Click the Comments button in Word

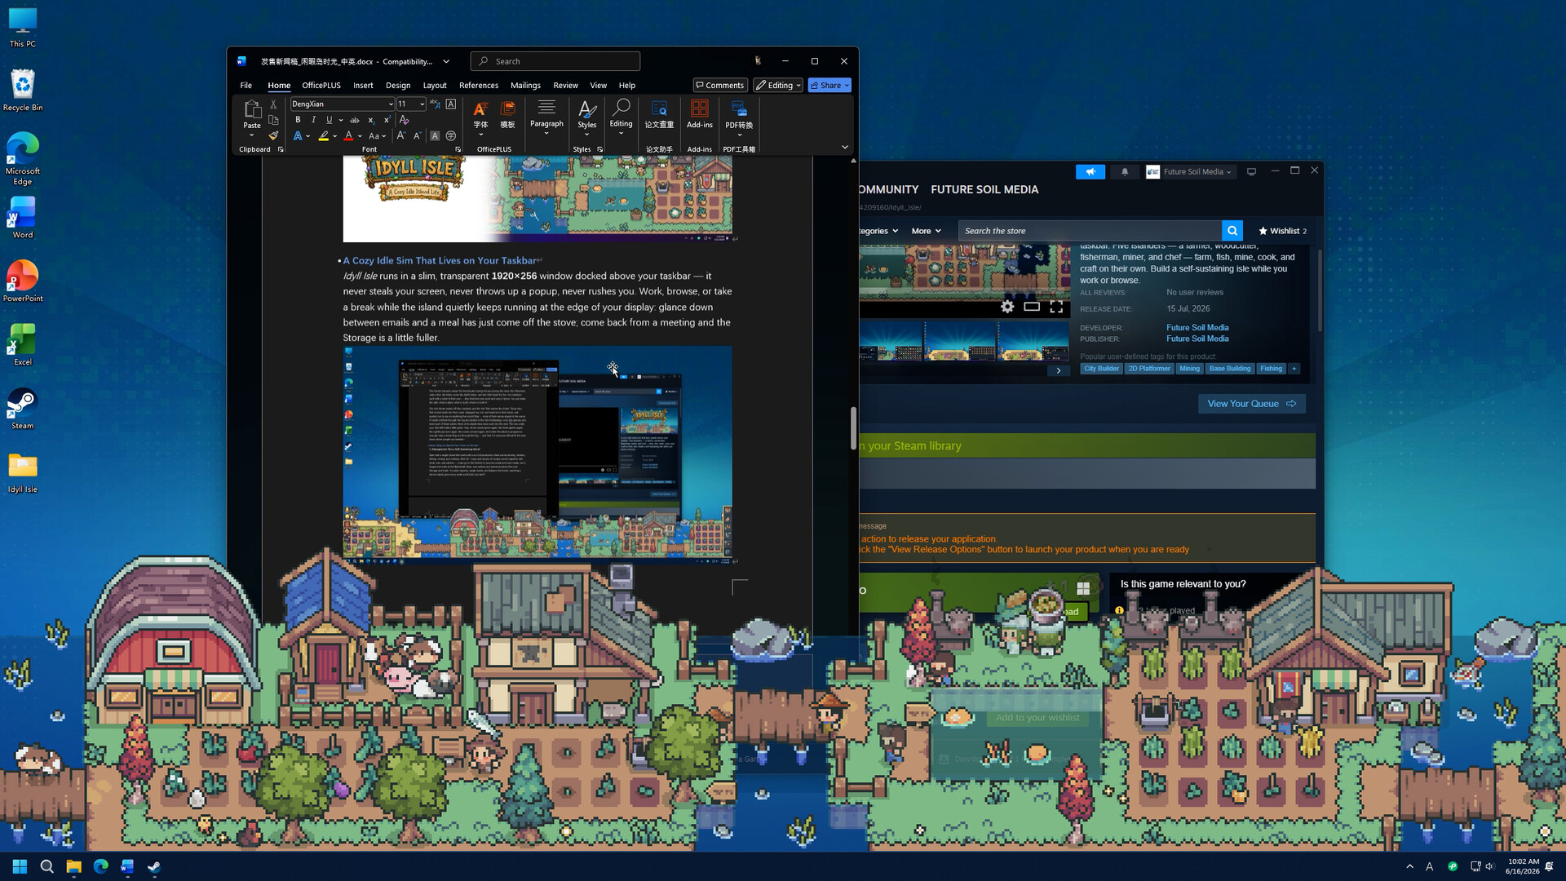click(x=720, y=85)
